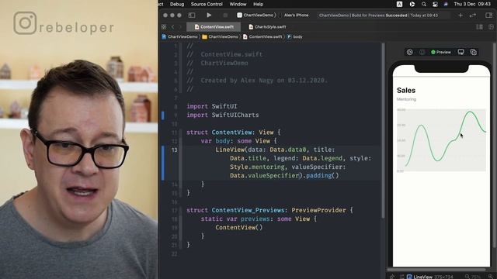Pin the preview canvas icon

point(392,277)
